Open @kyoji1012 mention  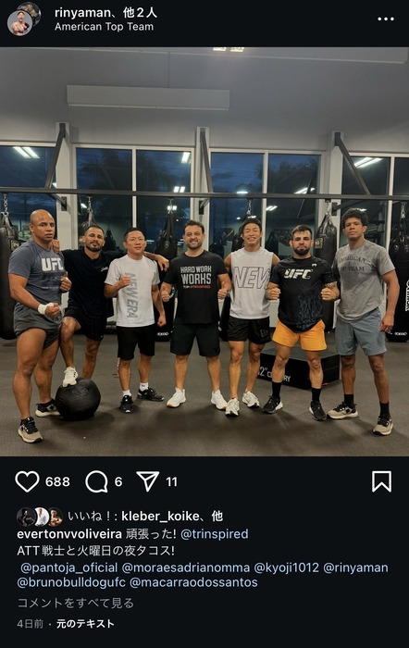(x=286, y=567)
